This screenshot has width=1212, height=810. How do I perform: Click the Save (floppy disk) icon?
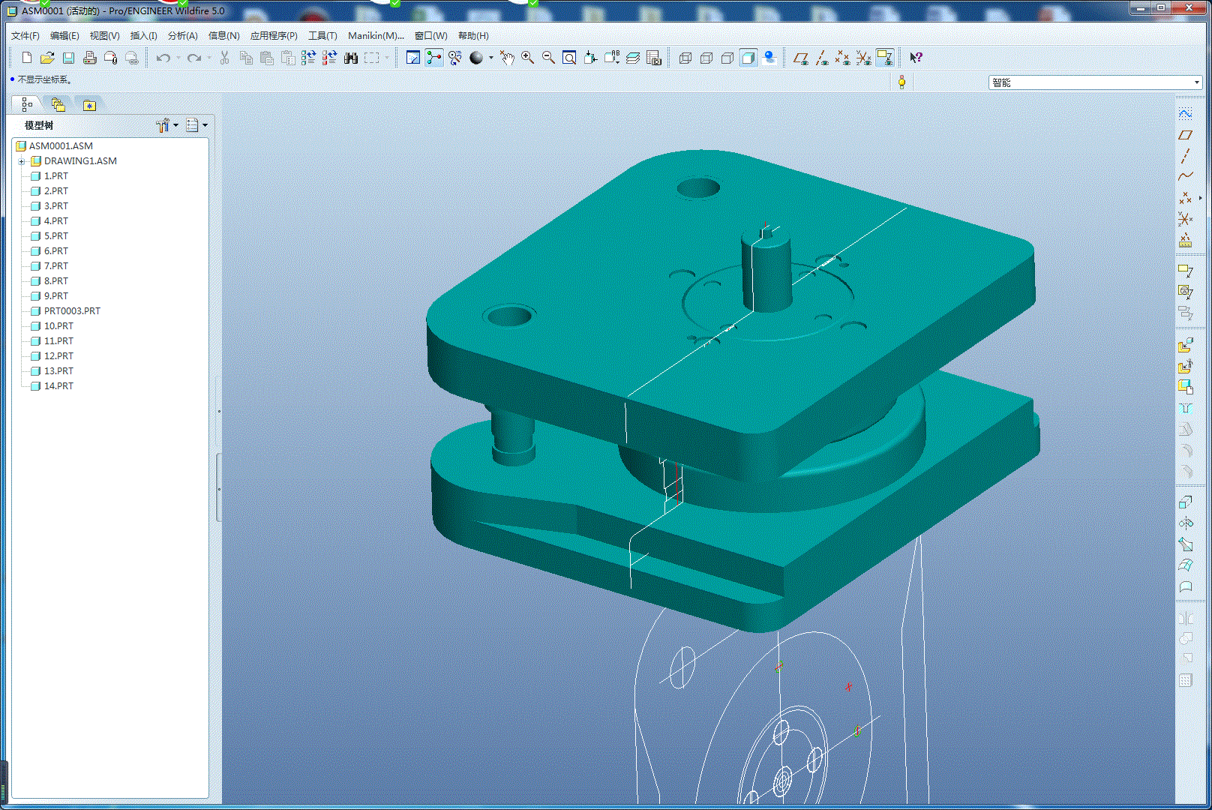click(x=68, y=58)
